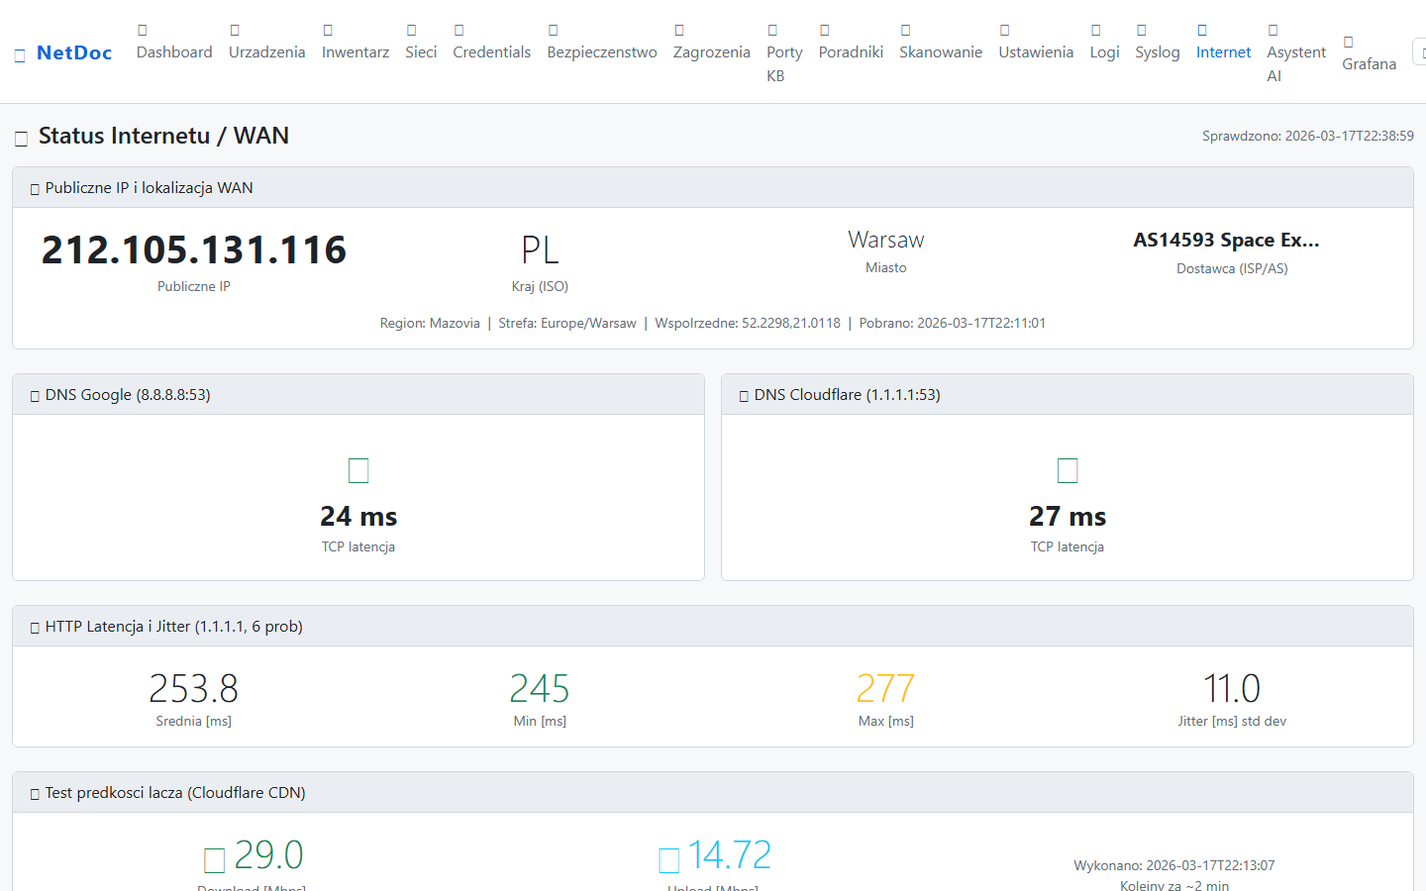Open Credentials via its navbar icon

(x=459, y=31)
